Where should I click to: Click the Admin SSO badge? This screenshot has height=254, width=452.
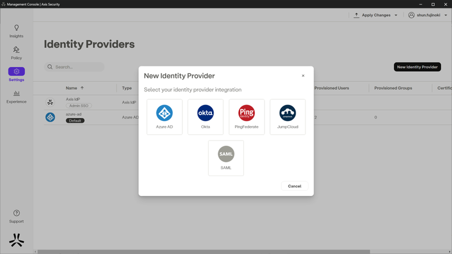[79, 106]
